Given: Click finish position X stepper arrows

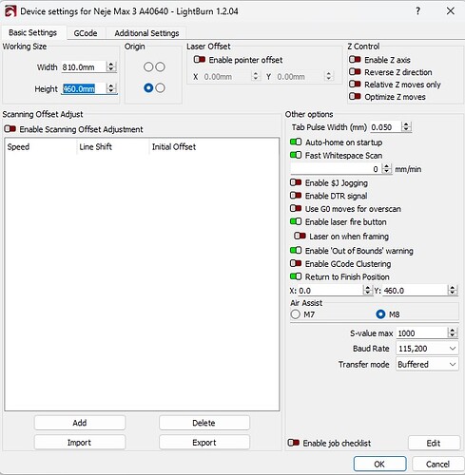Looking at the screenshot, I should click(367, 290).
